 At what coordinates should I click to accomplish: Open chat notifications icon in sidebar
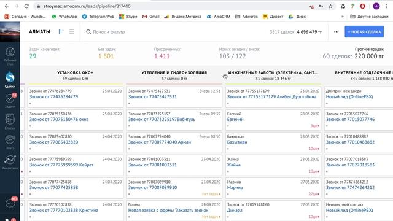(10, 203)
